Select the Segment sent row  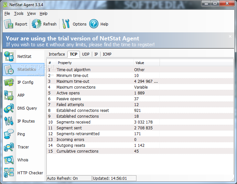(x=140, y=128)
